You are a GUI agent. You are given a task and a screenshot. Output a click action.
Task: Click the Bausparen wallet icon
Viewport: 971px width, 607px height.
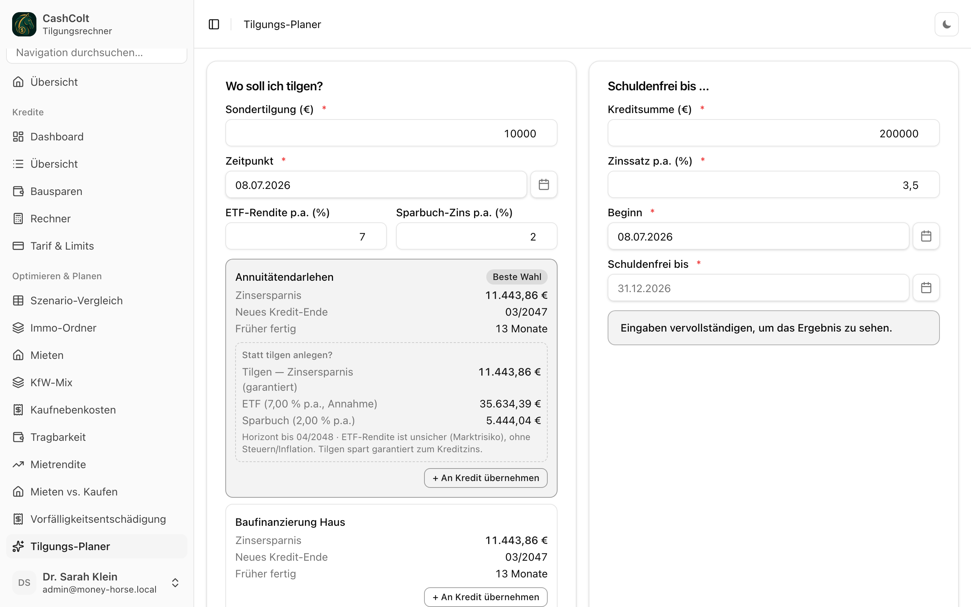[x=18, y=191]
